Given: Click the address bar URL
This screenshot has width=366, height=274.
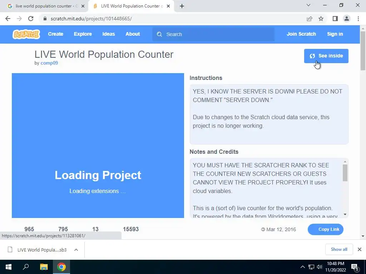Looking at the screenshot, I should point(91,19).
